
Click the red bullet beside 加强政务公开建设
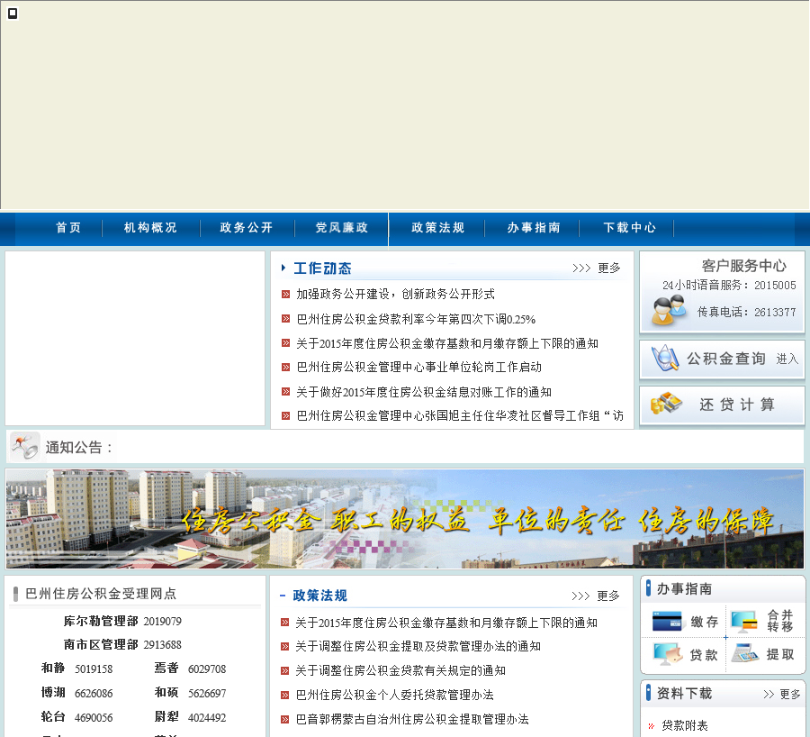[x=285, y=295]
